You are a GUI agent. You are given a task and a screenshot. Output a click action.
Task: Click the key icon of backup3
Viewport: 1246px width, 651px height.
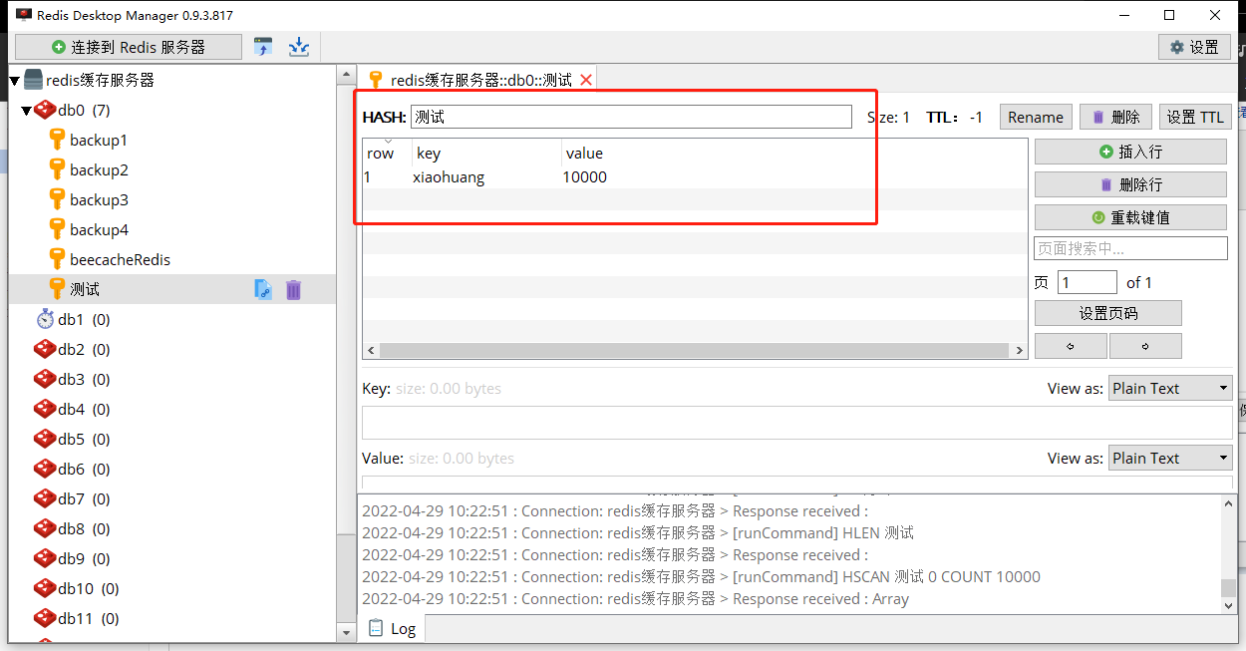click(58, 199)
